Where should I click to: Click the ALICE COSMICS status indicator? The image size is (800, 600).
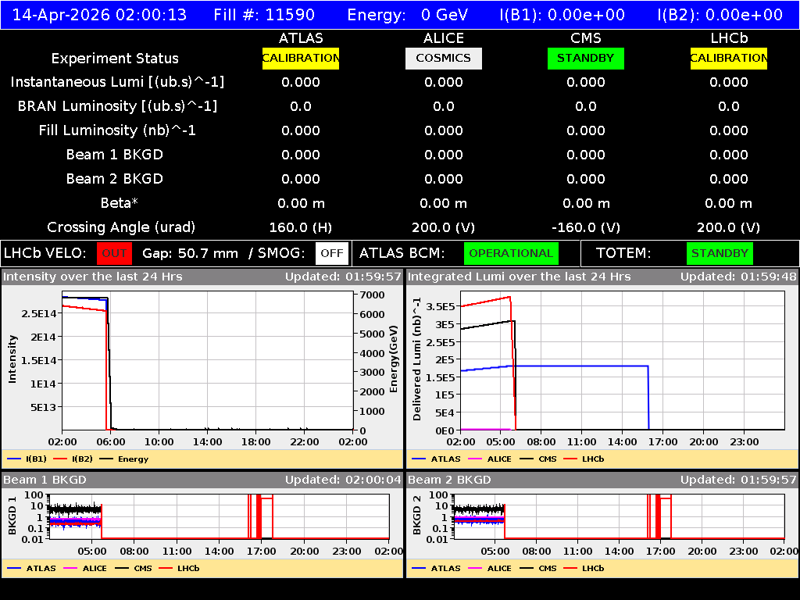click(443, 58)
